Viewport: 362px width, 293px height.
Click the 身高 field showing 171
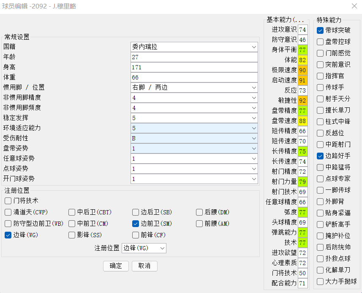(x=194, y=67)
